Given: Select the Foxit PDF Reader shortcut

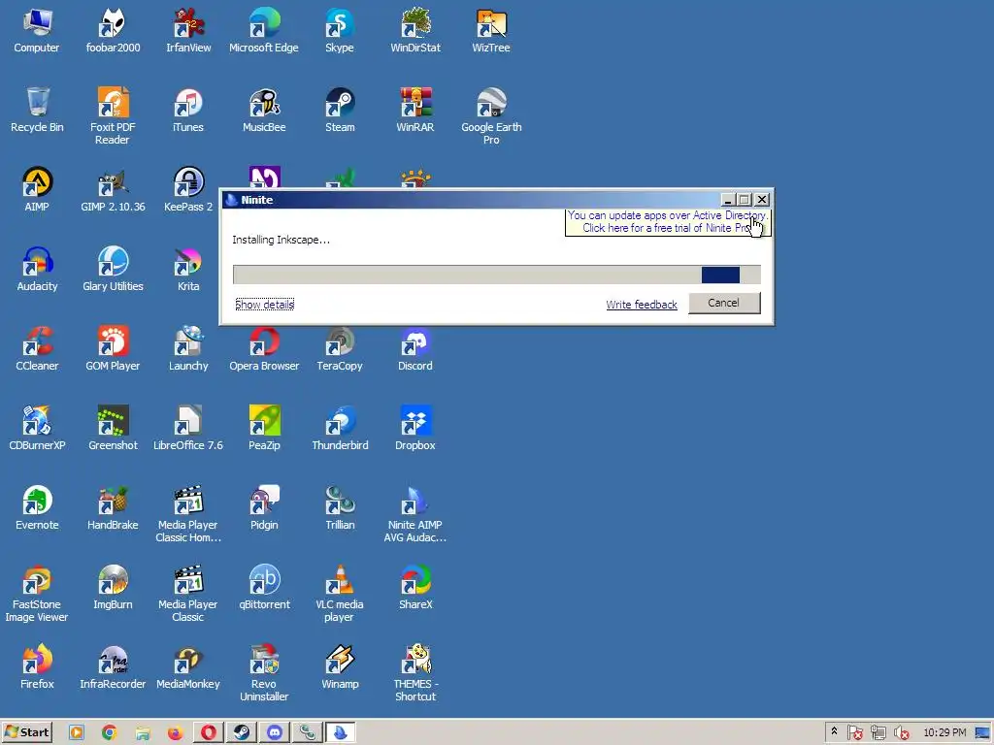Looking at the screenshot, I should (113, 116).
